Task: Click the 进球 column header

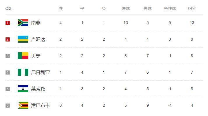Action: [x=126, y=8]
